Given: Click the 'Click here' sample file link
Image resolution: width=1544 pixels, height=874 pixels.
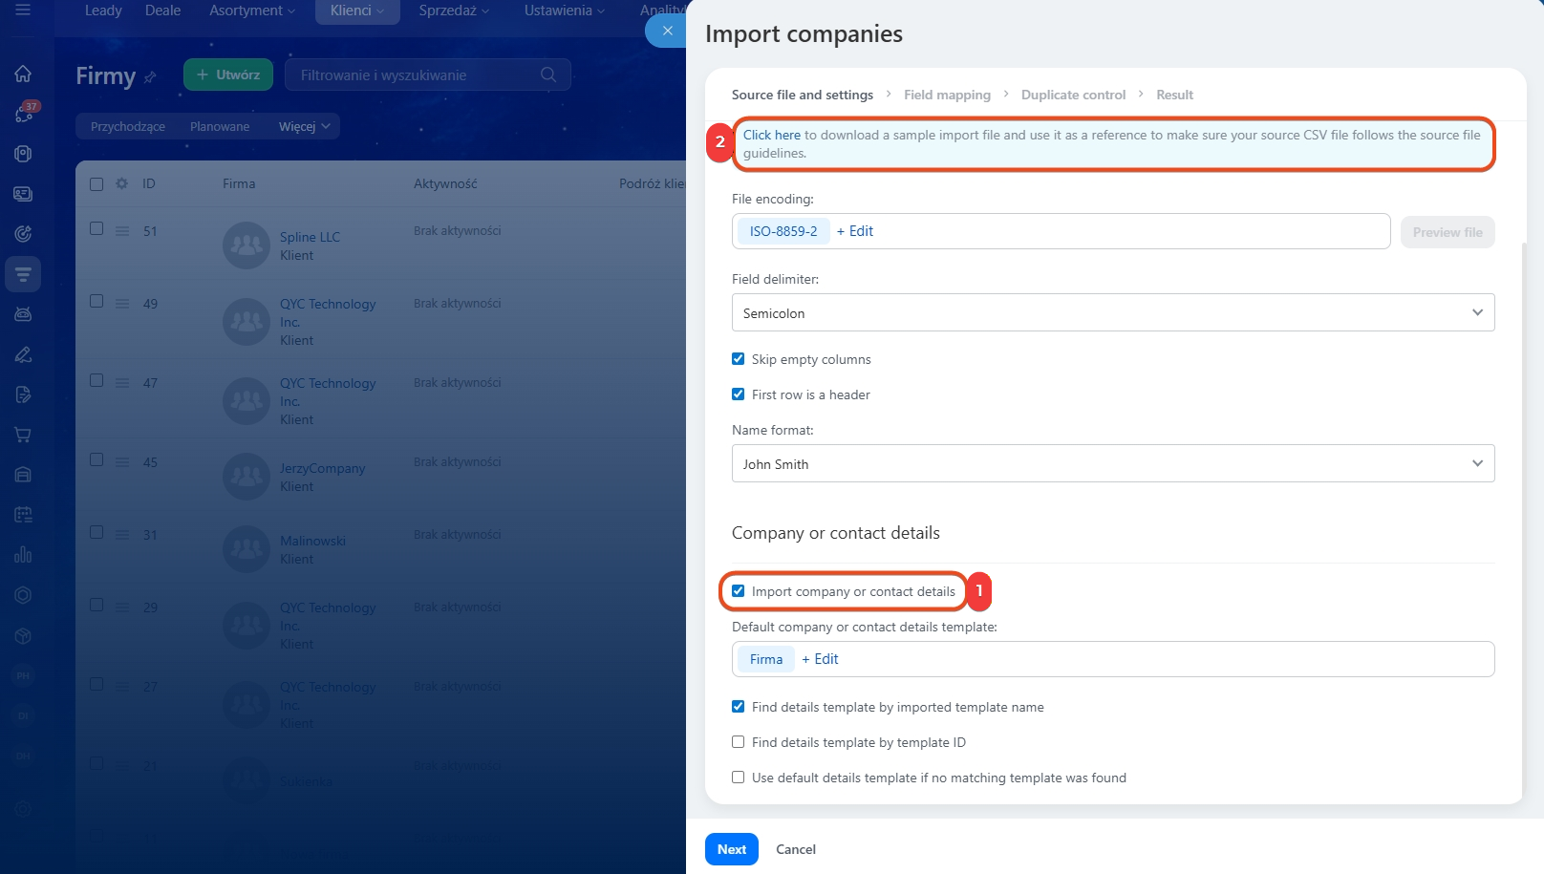Looking at the screenshot, I should coord(771,135).
